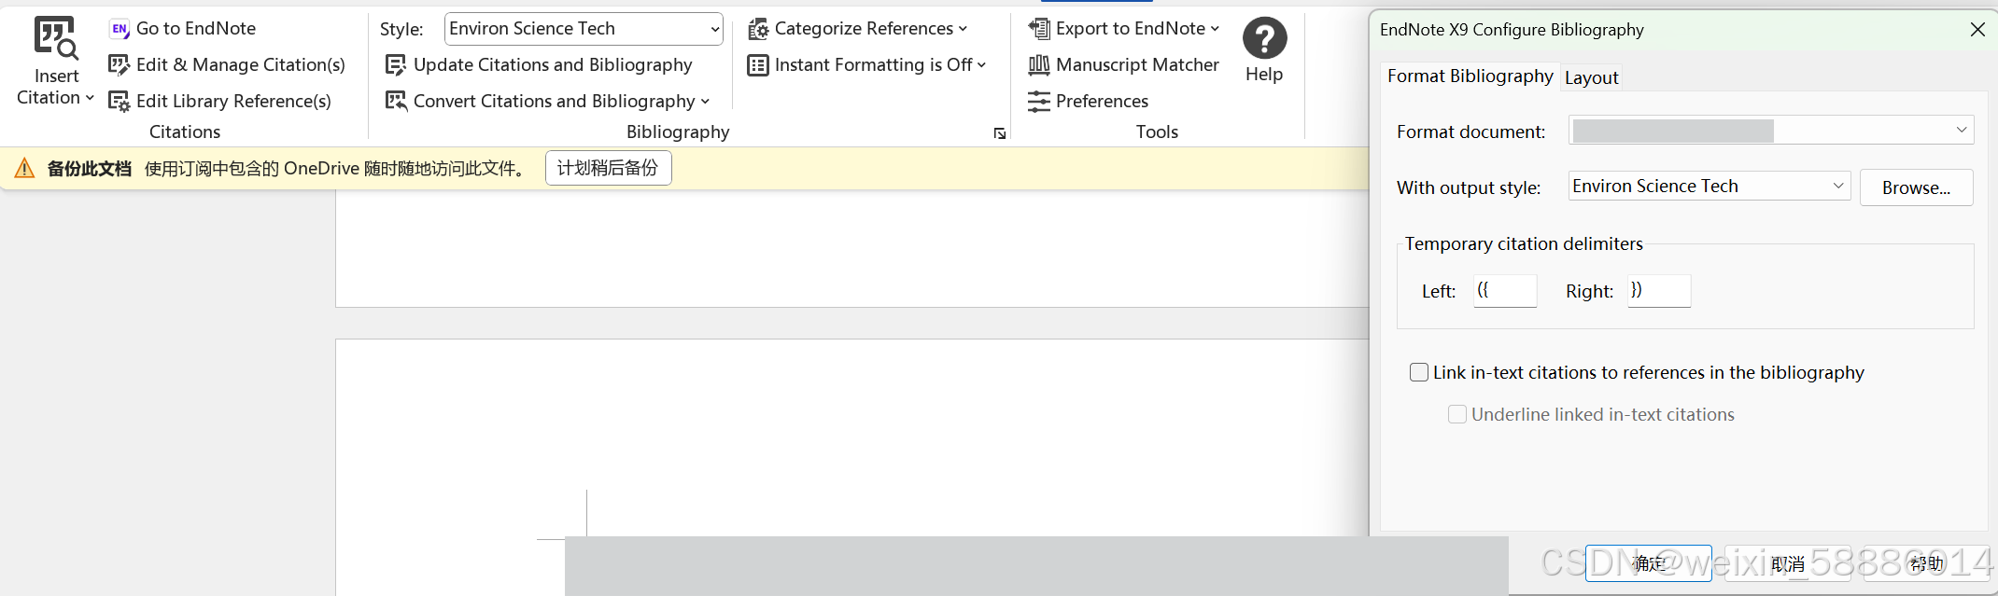Viewport: 1998px width, 596px height.
Task: Click the Instant Formatting is Off icon
Action: (758, 65)
